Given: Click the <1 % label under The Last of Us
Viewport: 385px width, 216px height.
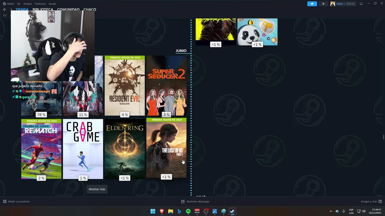Looking at the screenshot, I should point(166,177).
